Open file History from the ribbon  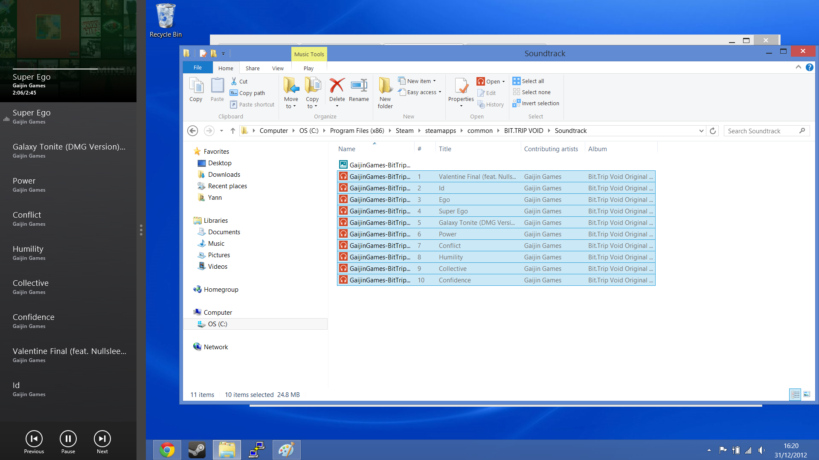tap(491, 104)
